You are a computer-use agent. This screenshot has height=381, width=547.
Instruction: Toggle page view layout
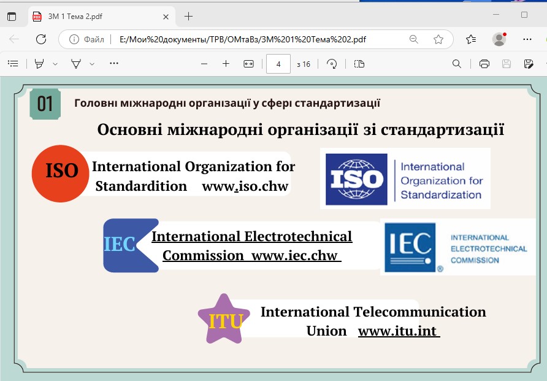coord(359,64)
